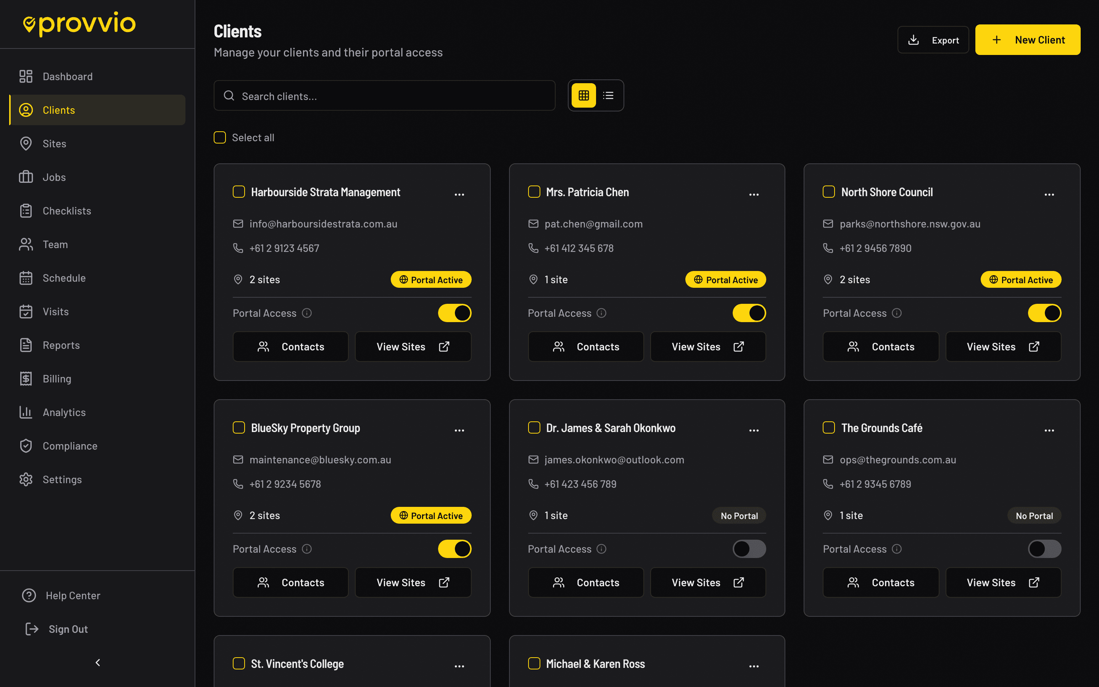1099x687 pixels.
Task: Click the Search clients input field
Action: 384,95
